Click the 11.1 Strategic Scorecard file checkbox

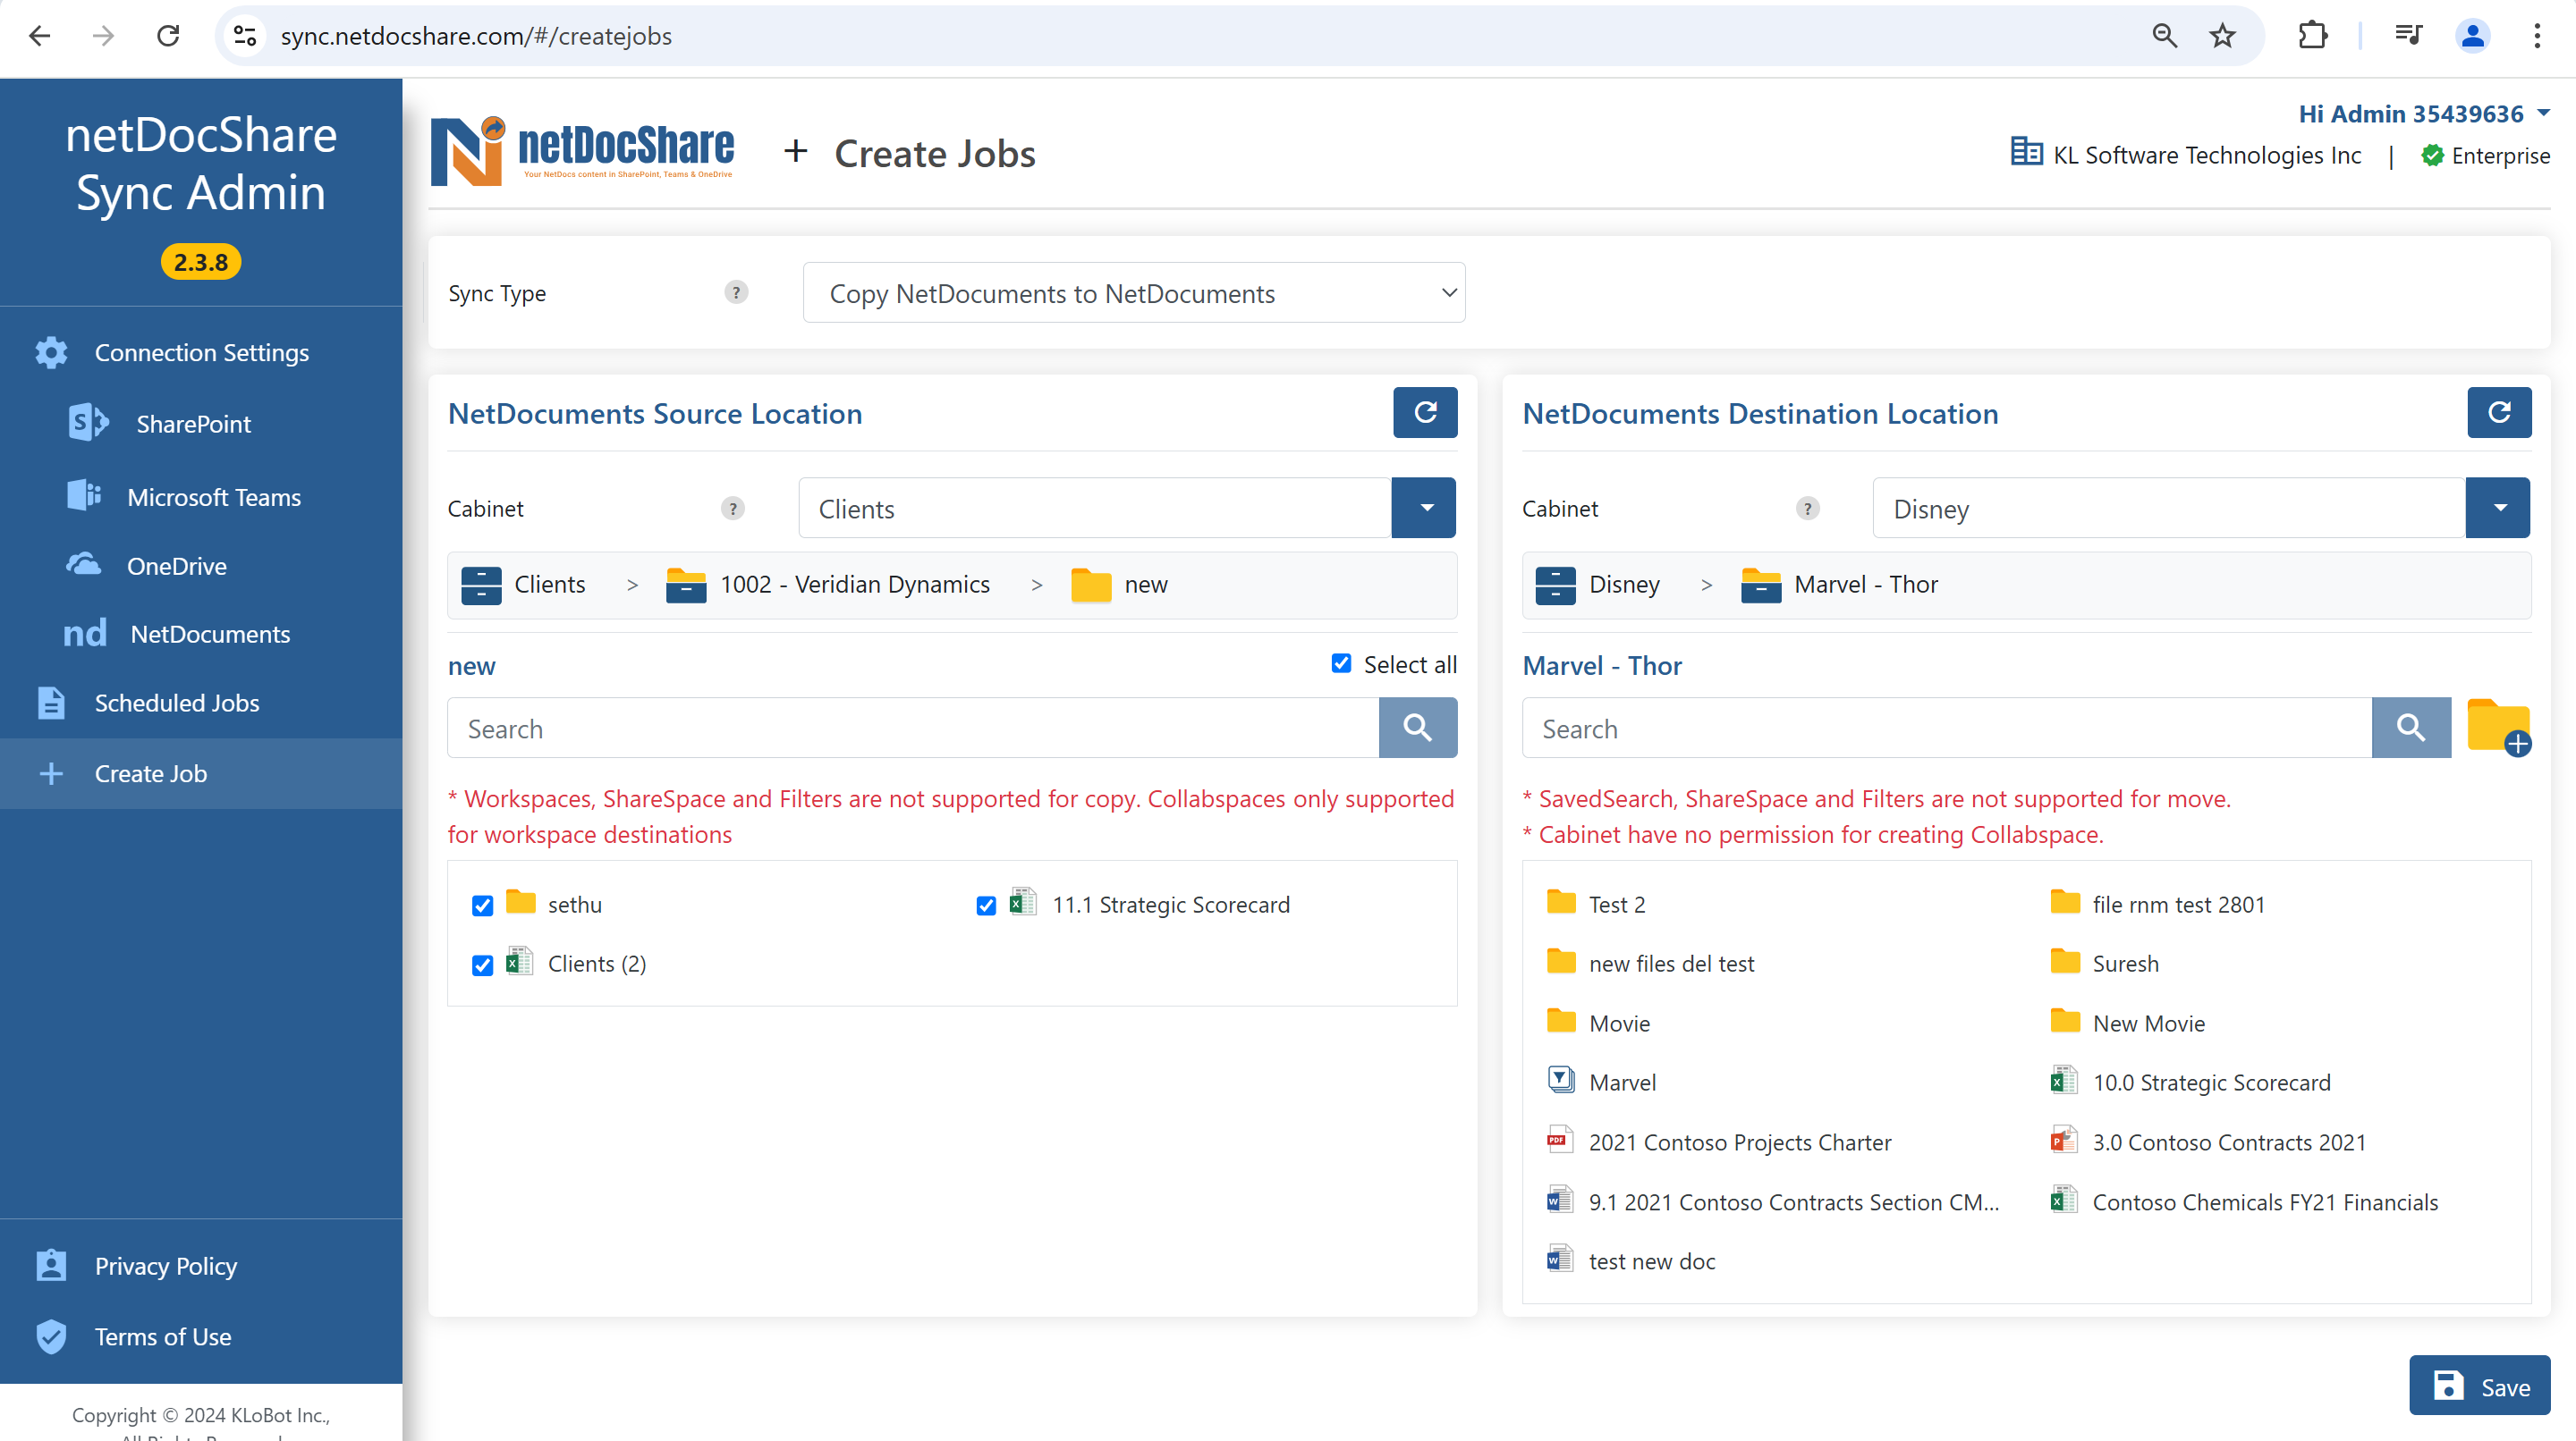[x=986, y=906]
